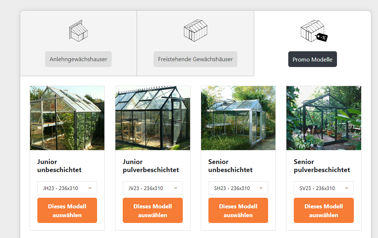Choose the Junior unbeschichtet model button
This screenshot has height=238, width=378.
click(x=67, y=210)
